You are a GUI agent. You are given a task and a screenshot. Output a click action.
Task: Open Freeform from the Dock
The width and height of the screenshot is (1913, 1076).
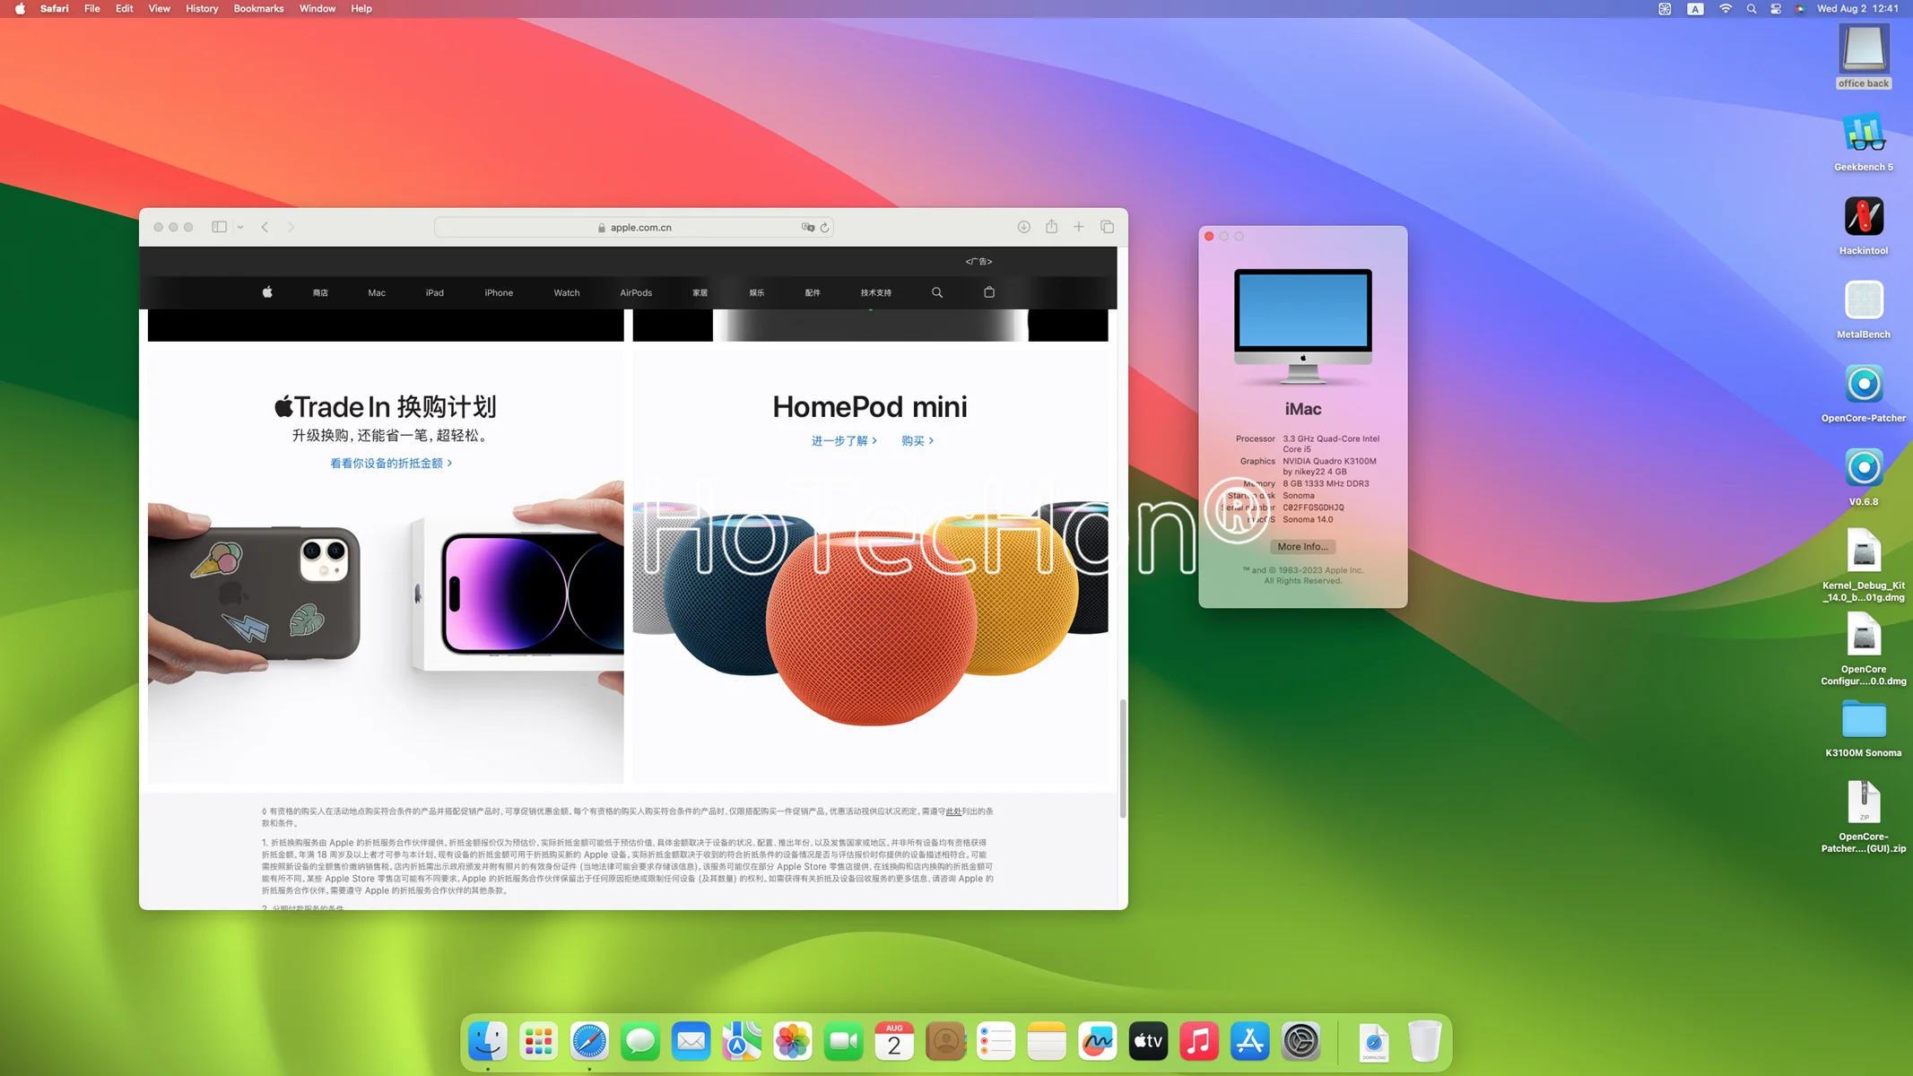point(1098,1041)
